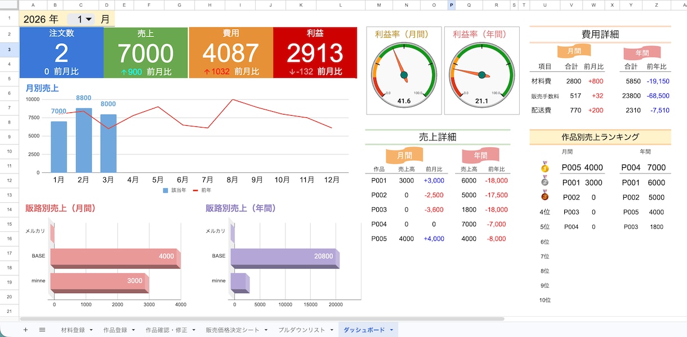Select column P header
Viewport: 687px width, 337px height.
[x=452, y=5]
